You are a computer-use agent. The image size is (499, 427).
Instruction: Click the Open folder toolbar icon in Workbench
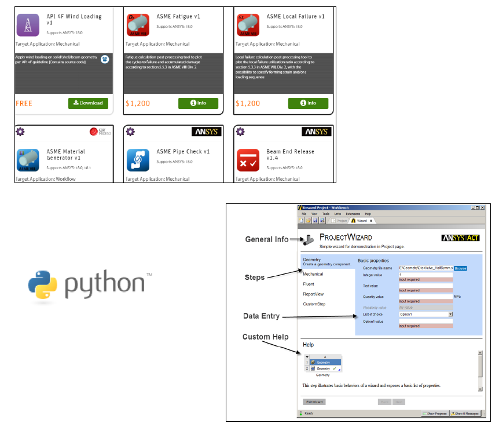(x=309, y=220)
